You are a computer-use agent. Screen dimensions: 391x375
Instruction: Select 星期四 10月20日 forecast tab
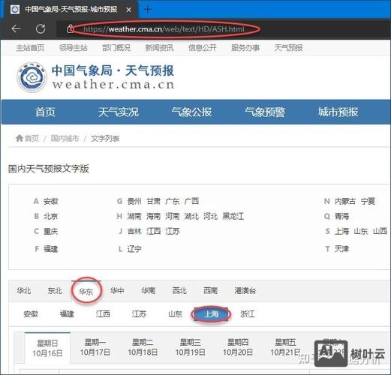pos(238,347)
